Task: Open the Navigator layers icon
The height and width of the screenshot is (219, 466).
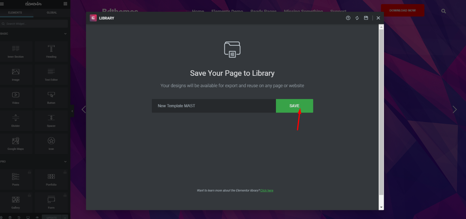Action: click(10, 217)
